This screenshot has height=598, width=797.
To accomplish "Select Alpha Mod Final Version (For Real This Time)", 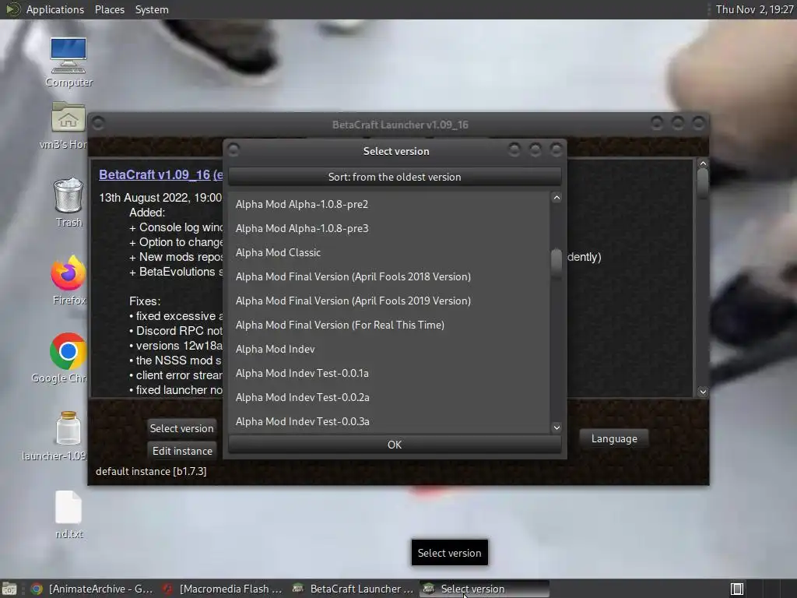I will 389,325.
